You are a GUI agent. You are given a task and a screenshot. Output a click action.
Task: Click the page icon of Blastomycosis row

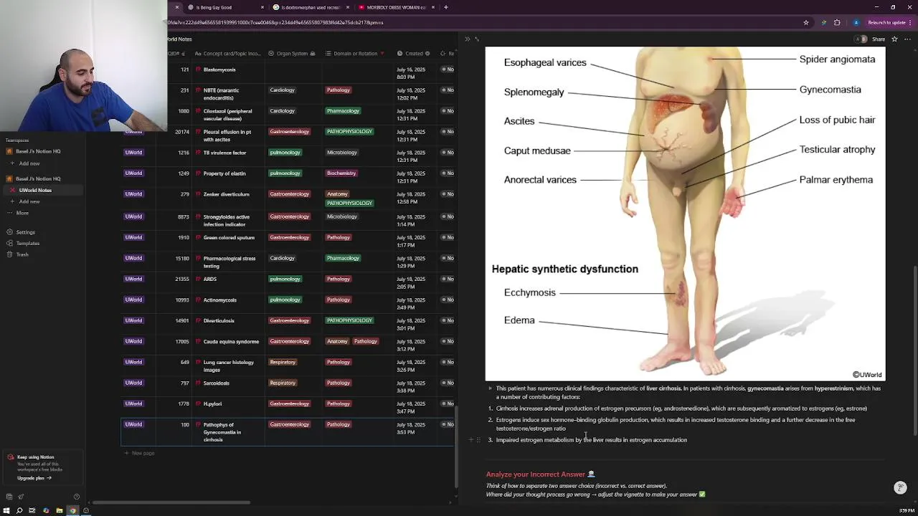[198, 70]
